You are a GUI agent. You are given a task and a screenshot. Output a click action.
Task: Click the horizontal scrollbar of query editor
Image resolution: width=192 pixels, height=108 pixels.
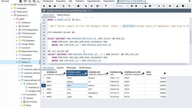click(x=118, y=64)
